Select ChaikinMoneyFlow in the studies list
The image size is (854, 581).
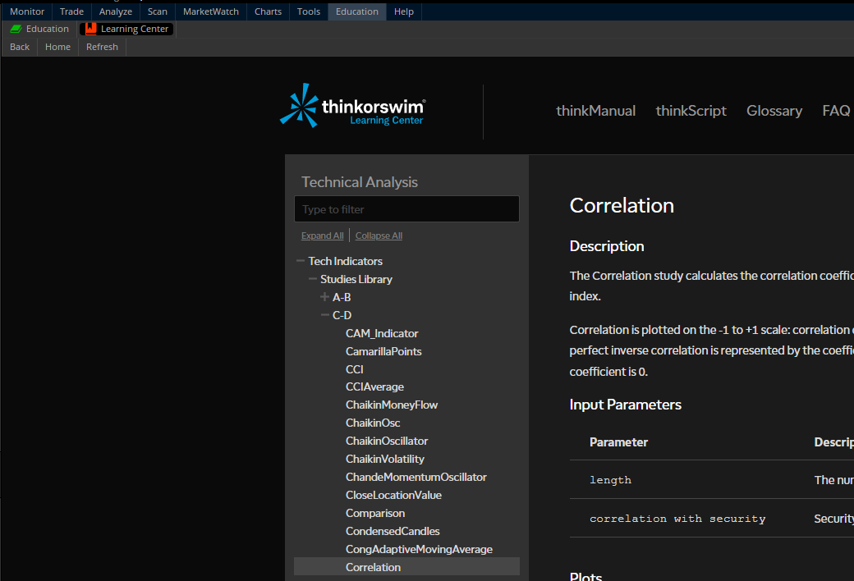click(x=392, y=405)
